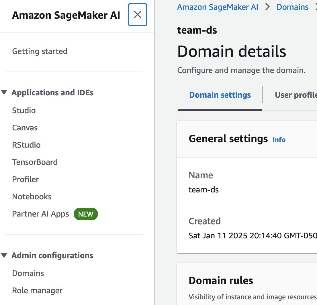Collapse the Admin configurations section

(x=4, y=255)
